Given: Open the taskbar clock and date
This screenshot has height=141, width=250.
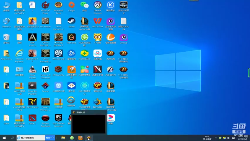Looking at the screenshot, I should [243, 138].
